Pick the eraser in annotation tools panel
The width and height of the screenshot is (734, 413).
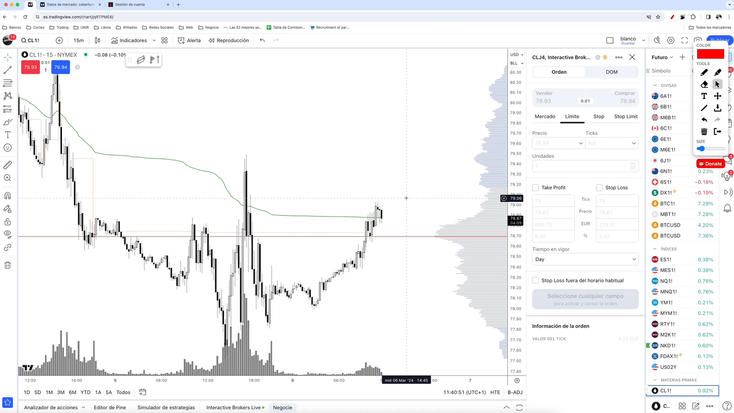[704, 84]
